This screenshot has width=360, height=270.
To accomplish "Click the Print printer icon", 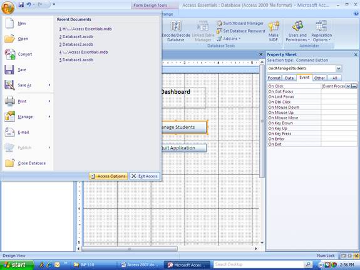I will 9,101.
